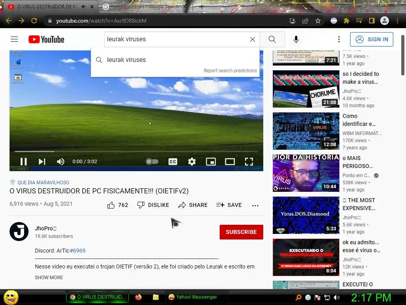Image resolution: width=406 pixels, height=305 pixels.
Task: Click the SUBSCRIBE button
Action: tap(241, 232)
